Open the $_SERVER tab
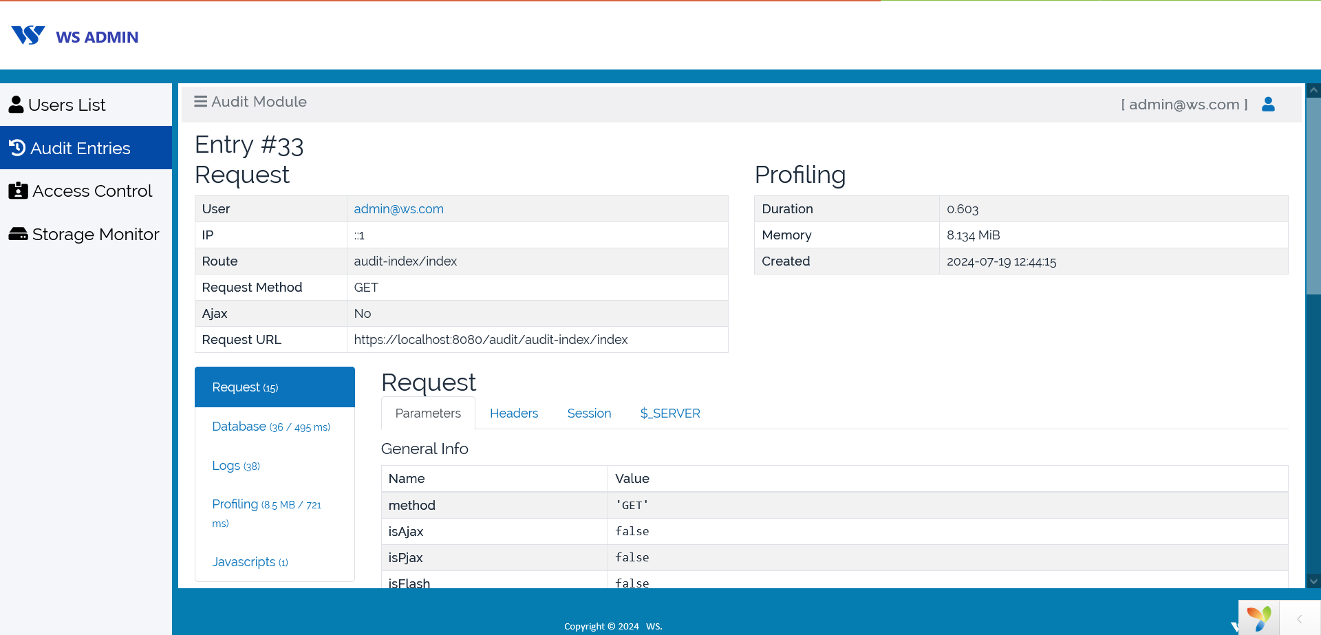 point(669,413)
